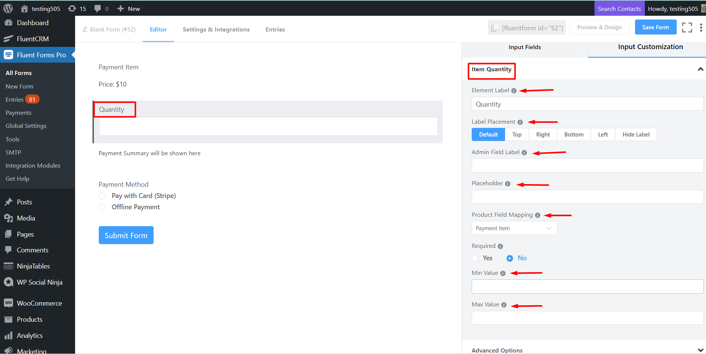Click the WordPress logo icon
Viewport: 706px width, 354px height.
click(8, 8)
